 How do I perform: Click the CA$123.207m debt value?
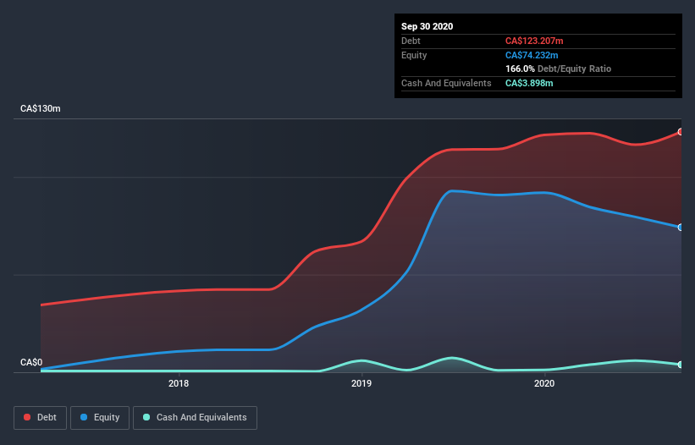pos(534,41)
